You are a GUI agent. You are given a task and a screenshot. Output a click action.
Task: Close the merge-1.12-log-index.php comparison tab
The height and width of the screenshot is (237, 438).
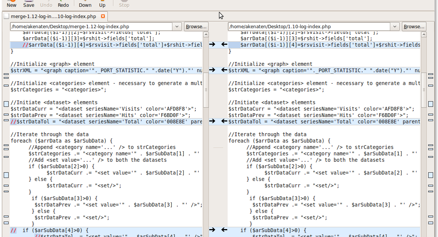(103, 16)
